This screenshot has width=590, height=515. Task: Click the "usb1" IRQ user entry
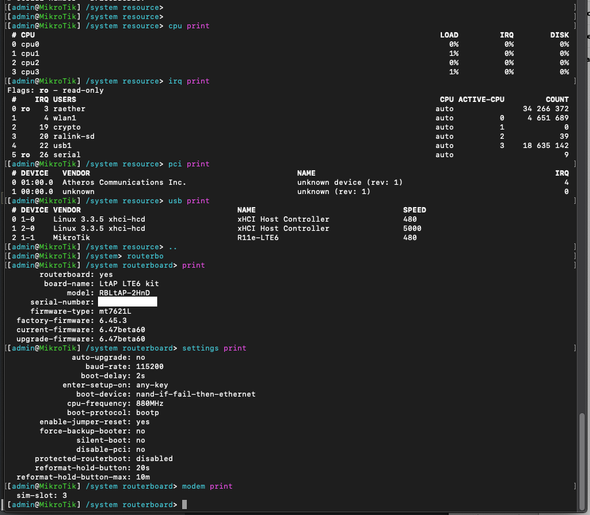pyautogui.click(x=62, y=145)
